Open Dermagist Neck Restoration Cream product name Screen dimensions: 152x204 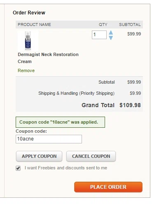[48, 58]
